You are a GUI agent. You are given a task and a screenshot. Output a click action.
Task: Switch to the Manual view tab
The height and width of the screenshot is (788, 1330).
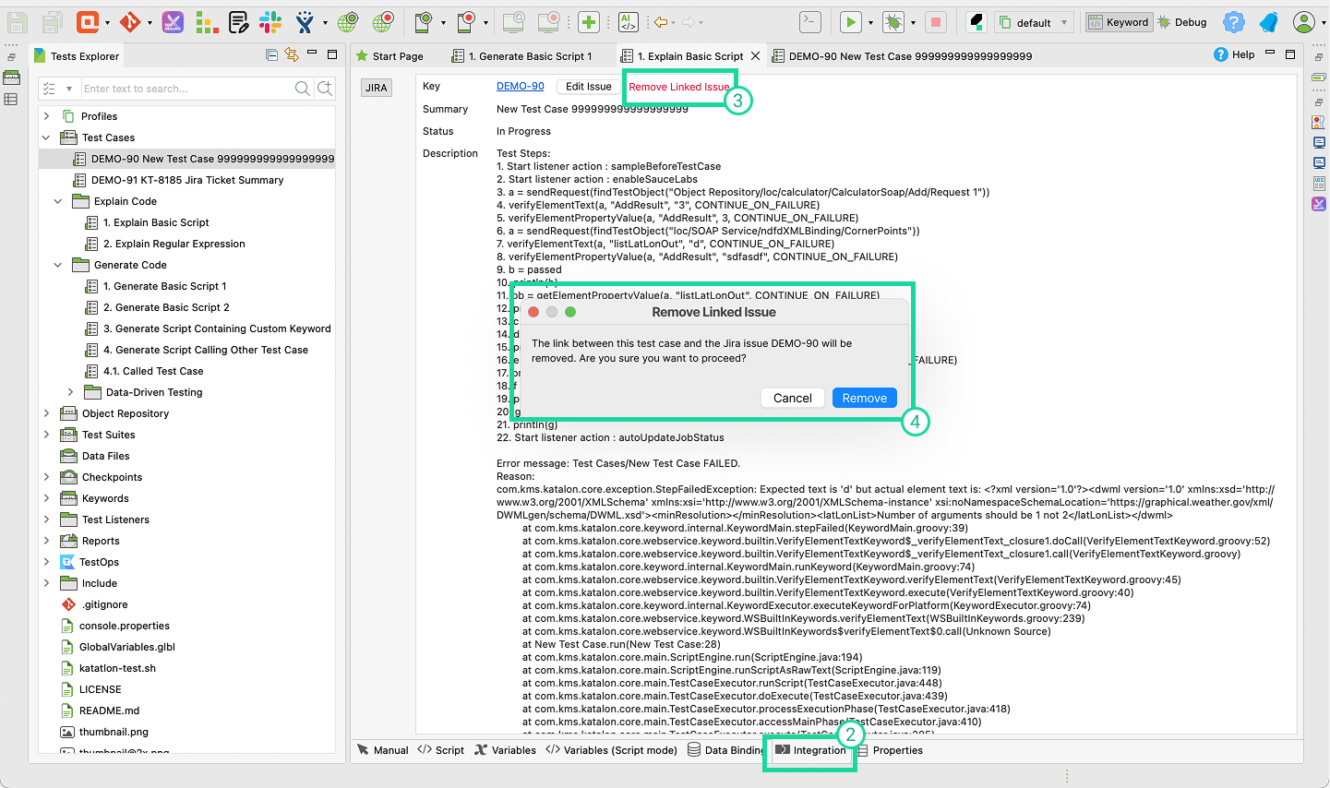click(383, 750)
